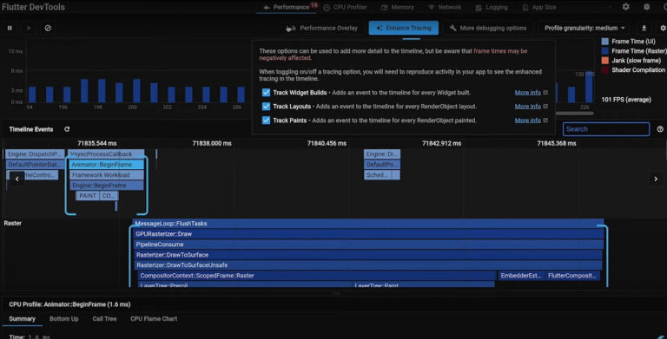
Task: Refresh the Timeline Events
Action: point(67,129)
